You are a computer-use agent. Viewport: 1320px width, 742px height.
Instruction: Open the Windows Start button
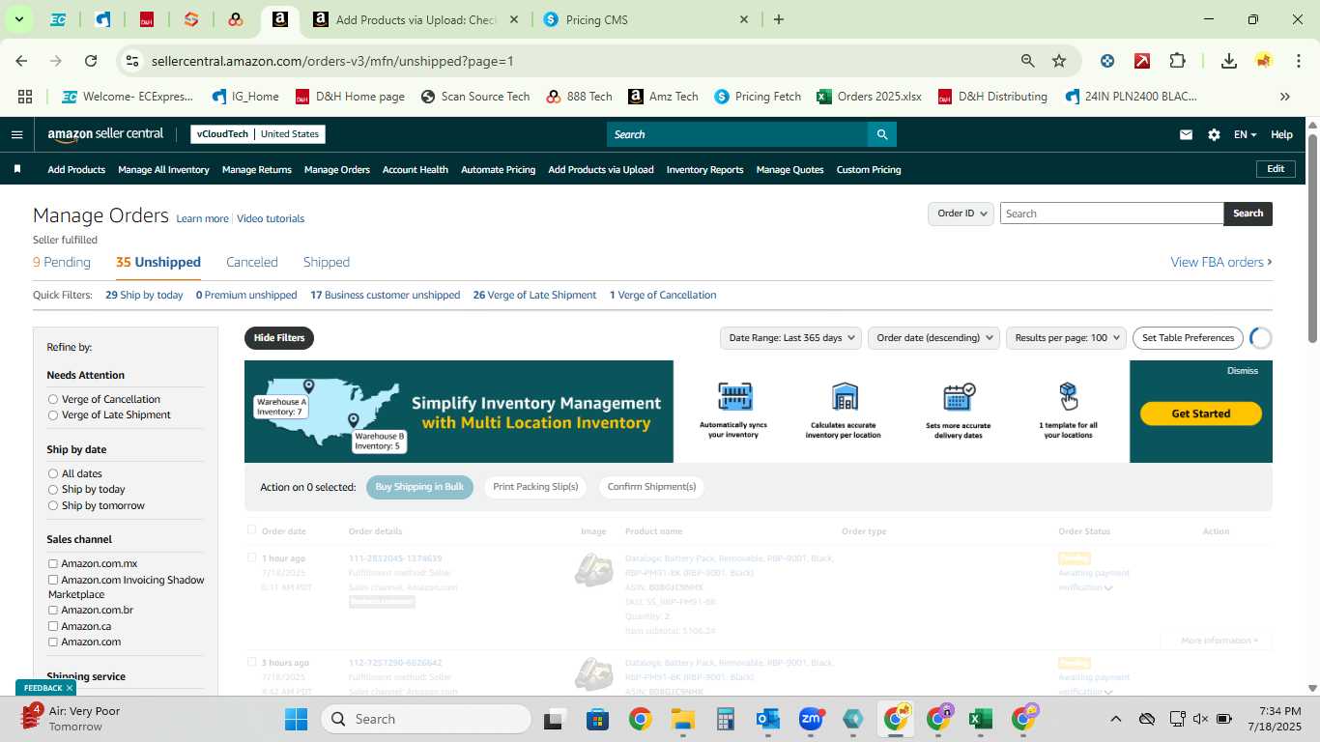tap(296, 719)
